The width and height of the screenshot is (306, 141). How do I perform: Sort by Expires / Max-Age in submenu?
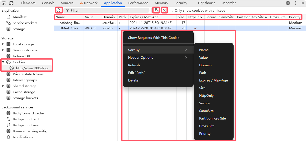[x=213, y=80]
